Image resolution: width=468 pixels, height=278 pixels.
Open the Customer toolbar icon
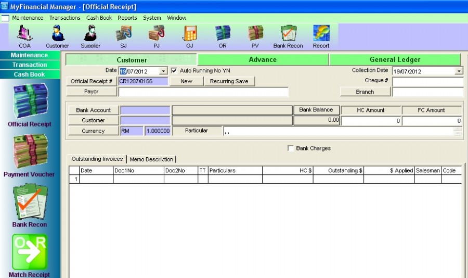[x=57, y=36]
